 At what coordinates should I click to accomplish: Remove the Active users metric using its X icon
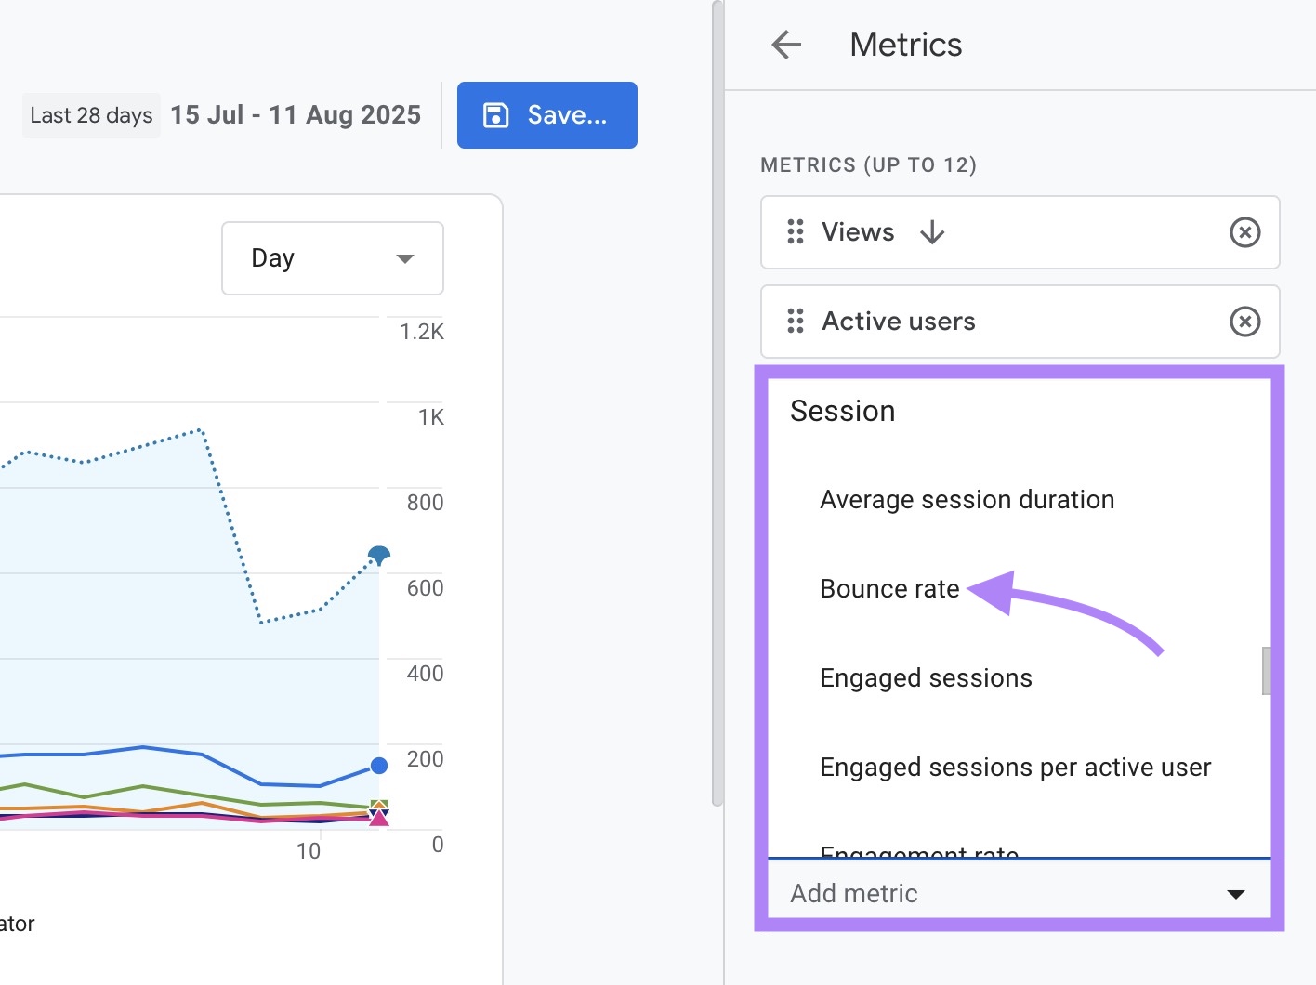1244,322
